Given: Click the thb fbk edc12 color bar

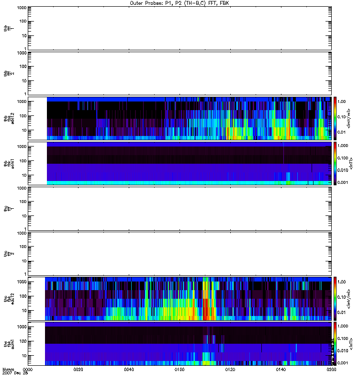Looking at the screenshot, I should 335,118.
